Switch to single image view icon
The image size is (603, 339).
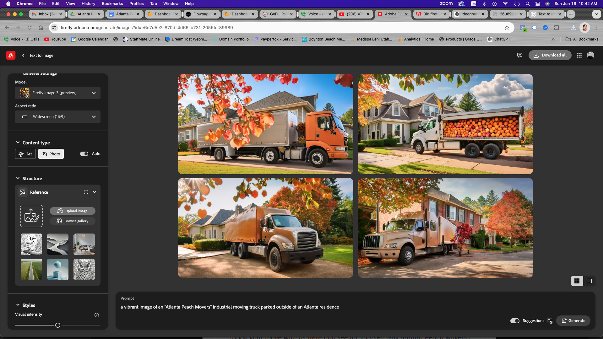click(589, 281)
